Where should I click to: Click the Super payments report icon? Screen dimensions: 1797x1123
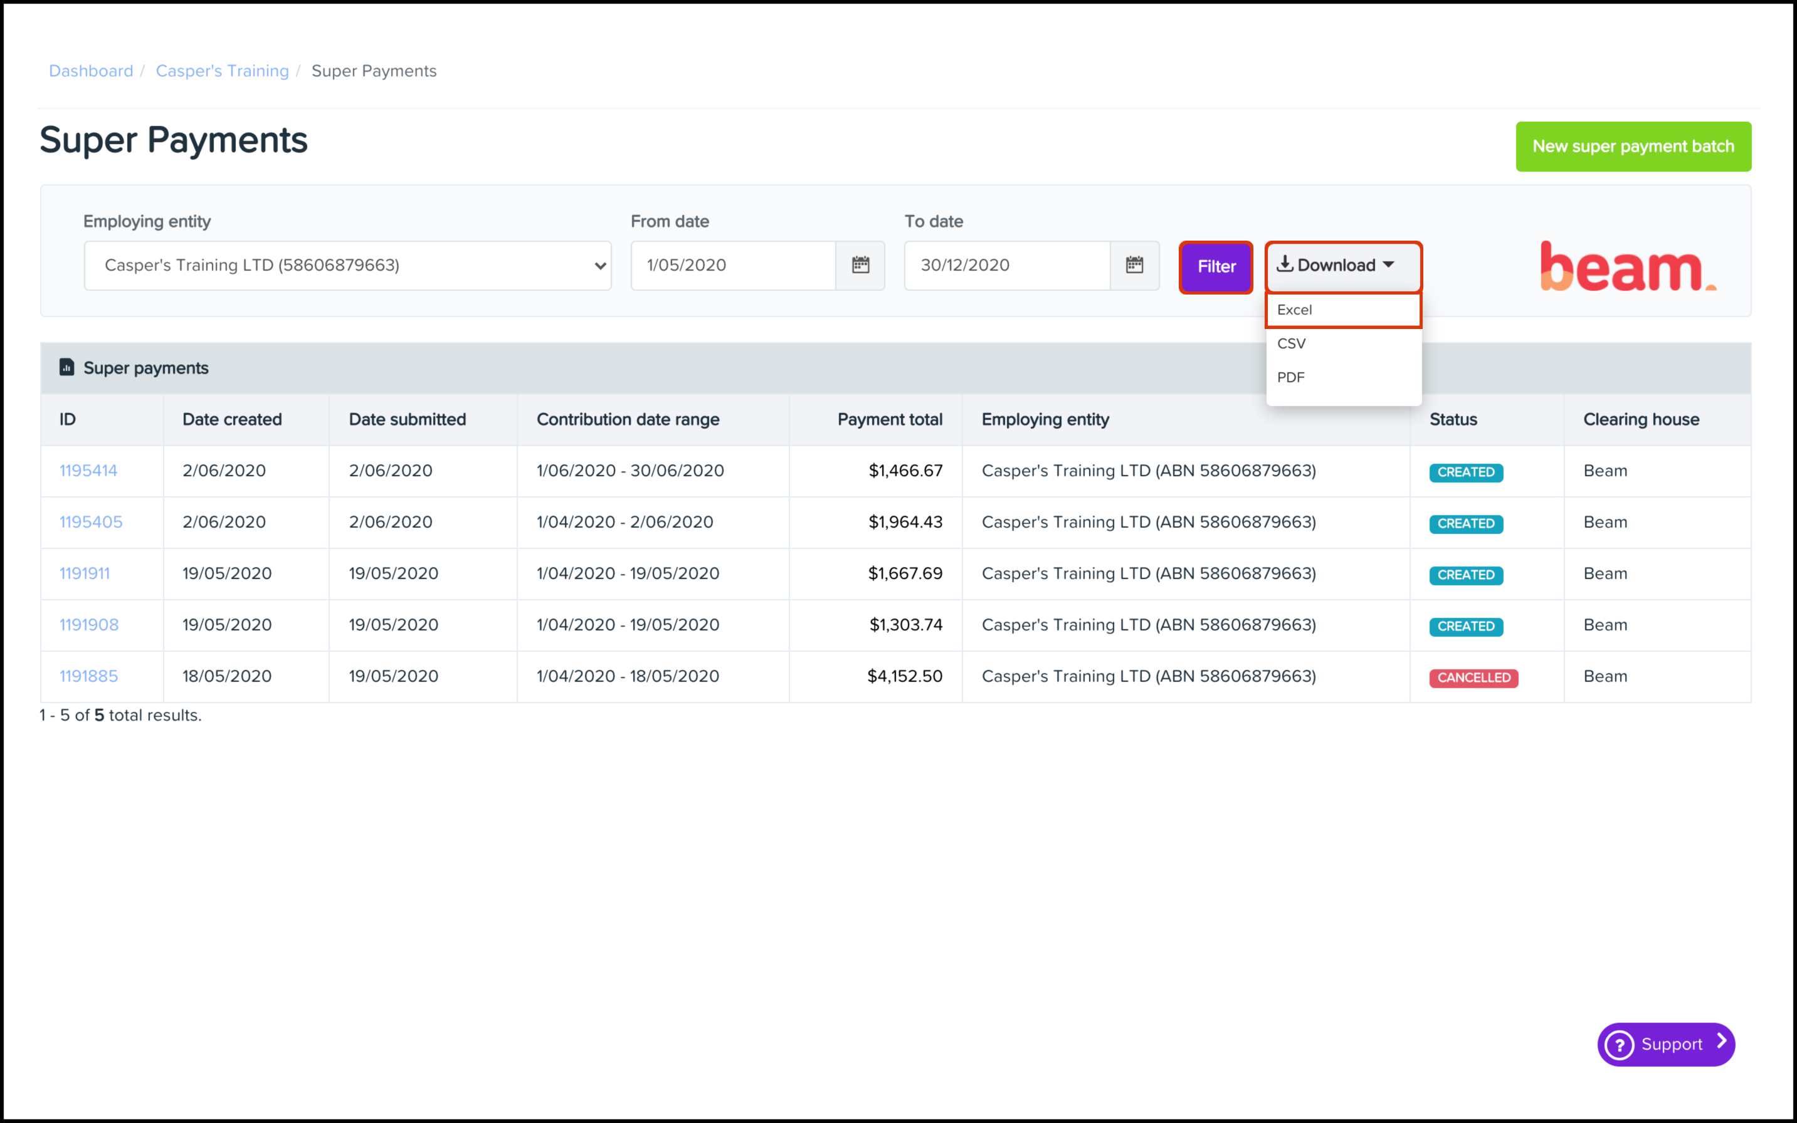(x=67, y=368)
